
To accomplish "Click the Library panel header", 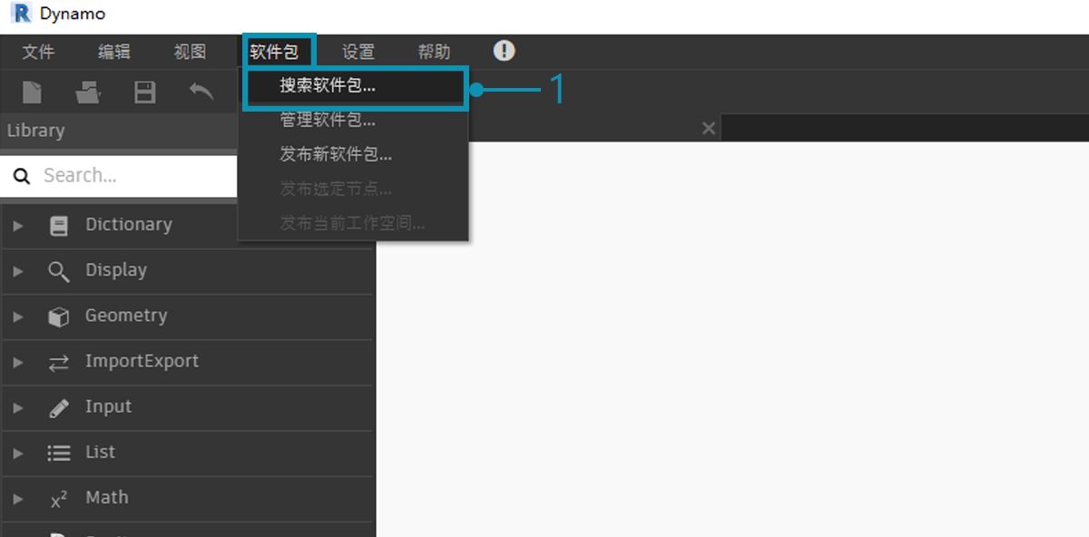I will [x=119, y=131].
